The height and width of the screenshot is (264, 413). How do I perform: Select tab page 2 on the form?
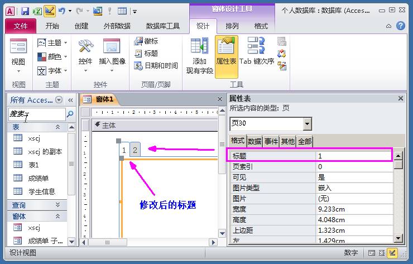[x=135, y=150]
